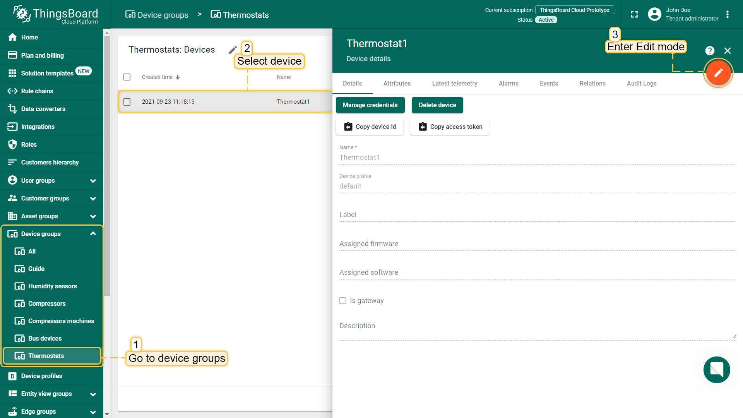This screenshot has height=418, width=743.
Task: Go to Rule chains in sidebar
Action: pyautogui.click(x=37, y=91)
